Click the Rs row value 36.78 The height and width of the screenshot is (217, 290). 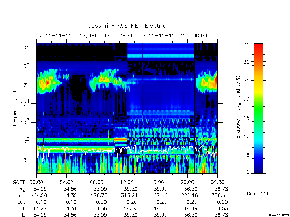coord(221,189)
